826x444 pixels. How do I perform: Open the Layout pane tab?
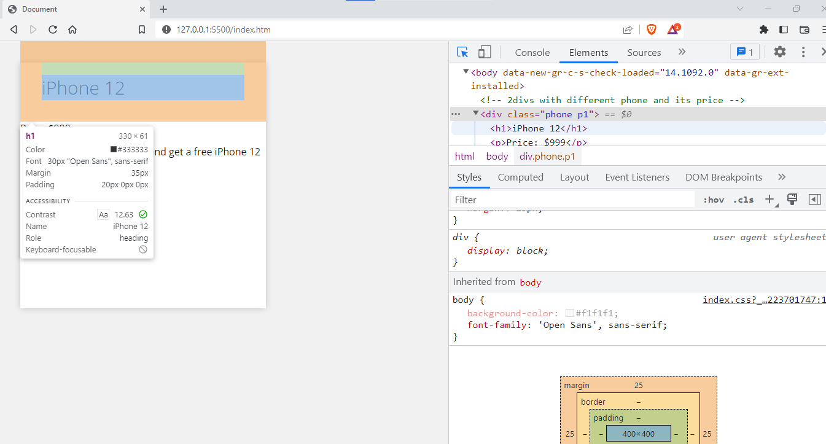574,177
